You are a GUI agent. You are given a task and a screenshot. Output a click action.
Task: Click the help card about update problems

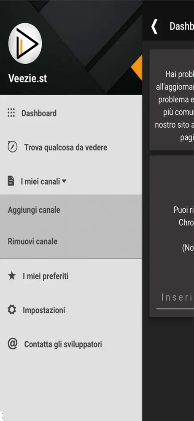coord(172,100)
